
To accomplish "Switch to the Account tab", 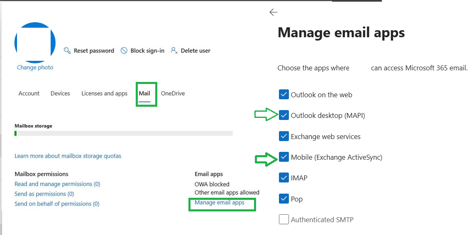I will click(29, 94).
